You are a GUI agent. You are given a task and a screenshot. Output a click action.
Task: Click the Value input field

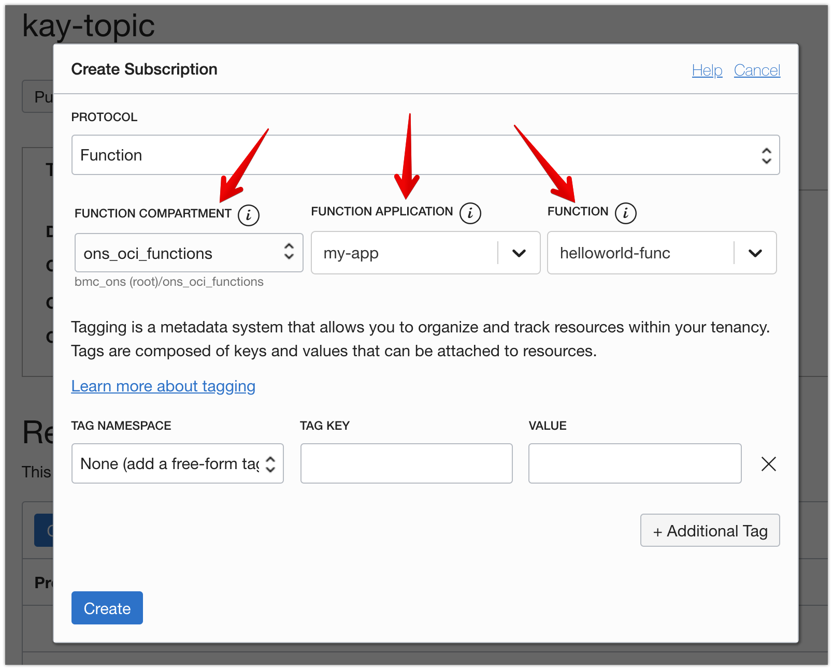pyautogui.click(x=634, y=463)
